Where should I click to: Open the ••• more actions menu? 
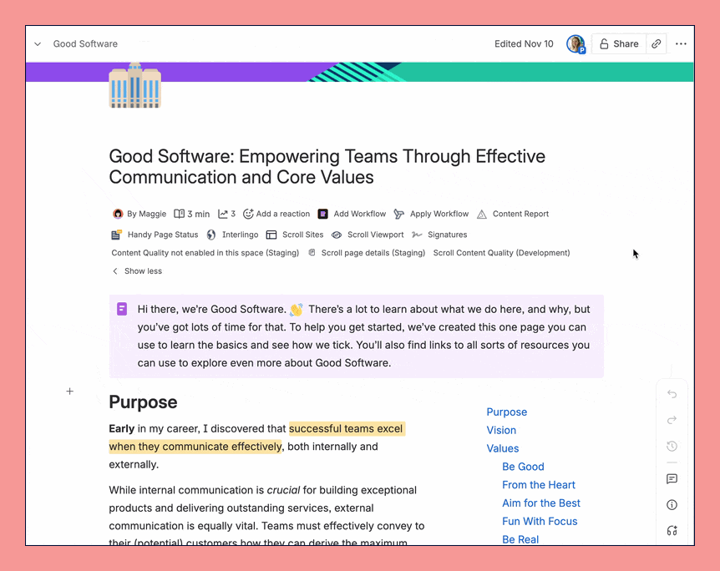[x=682, y=43]
